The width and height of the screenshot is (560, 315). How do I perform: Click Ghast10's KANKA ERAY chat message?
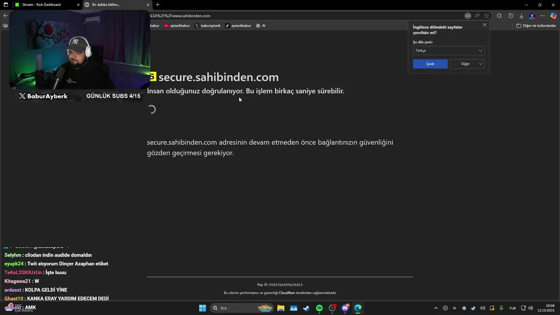(56, 299)
